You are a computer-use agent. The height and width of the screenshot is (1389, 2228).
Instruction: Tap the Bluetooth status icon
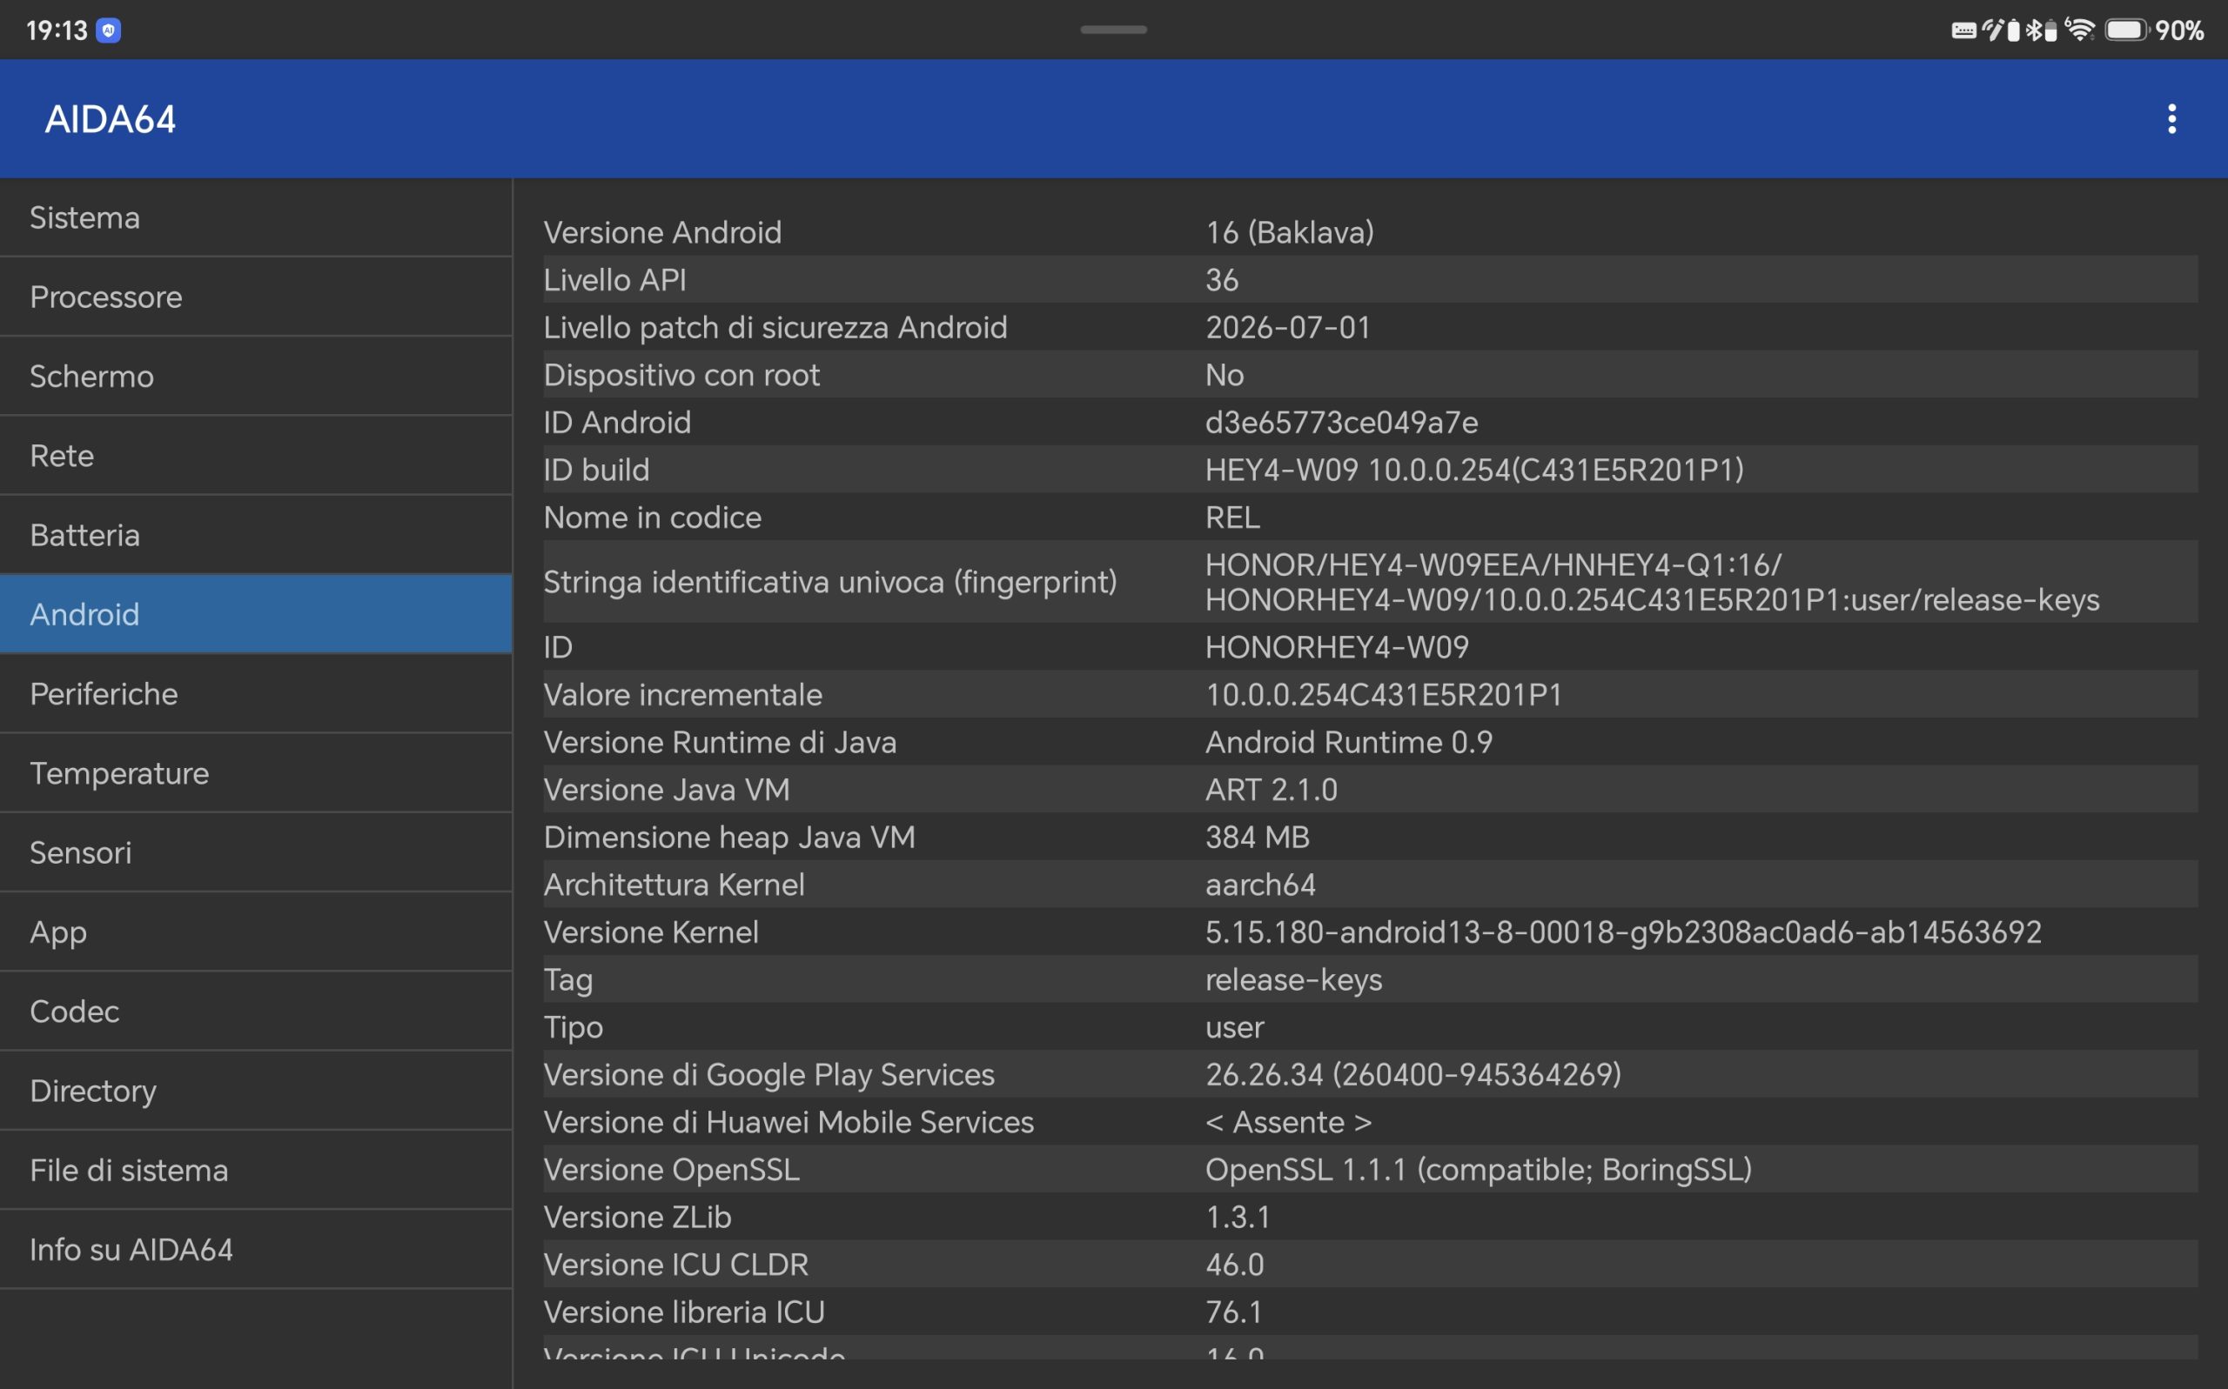pyautogui.click(x=2034, y=30)
